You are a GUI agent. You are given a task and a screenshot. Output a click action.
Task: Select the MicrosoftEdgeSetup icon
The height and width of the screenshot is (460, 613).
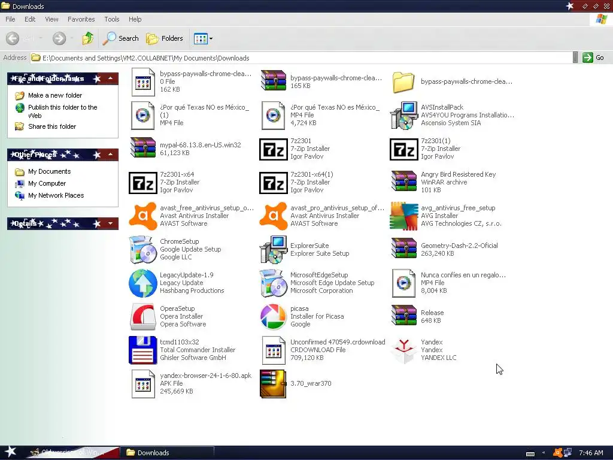click(x=273, y=283)
